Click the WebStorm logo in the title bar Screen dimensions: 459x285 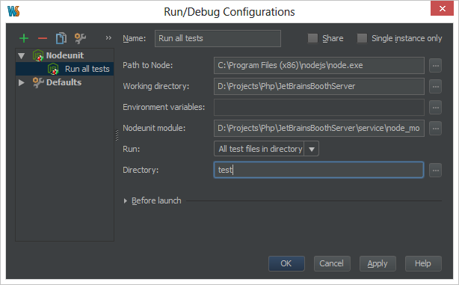click(13, 11)
